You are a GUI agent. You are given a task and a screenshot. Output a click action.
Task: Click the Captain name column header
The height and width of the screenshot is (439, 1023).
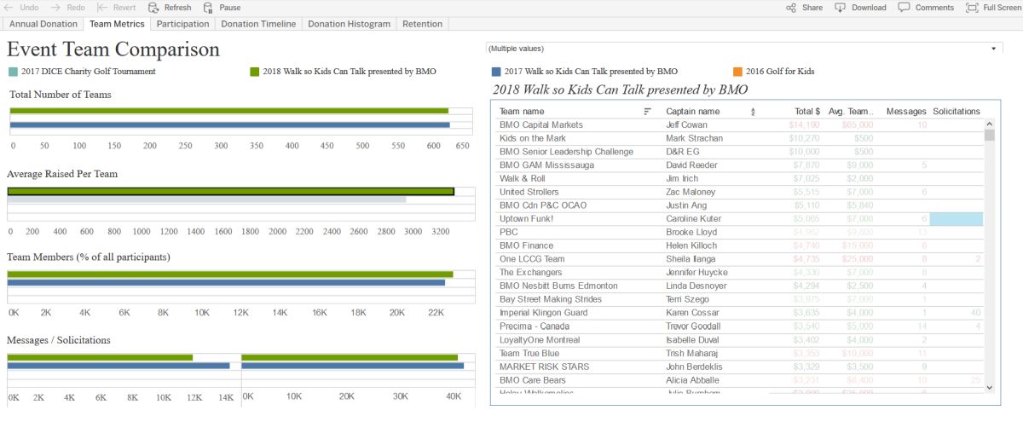pyautogui.click(x=693, y=112)
